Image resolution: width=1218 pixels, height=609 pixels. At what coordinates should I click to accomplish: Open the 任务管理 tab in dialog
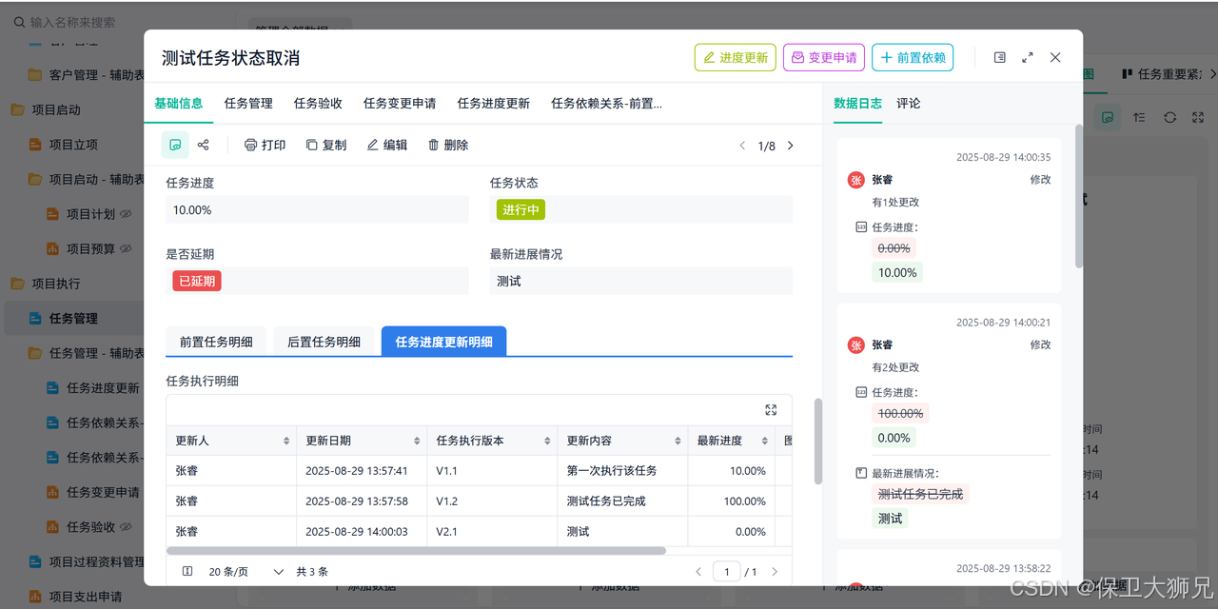[248, 104]
